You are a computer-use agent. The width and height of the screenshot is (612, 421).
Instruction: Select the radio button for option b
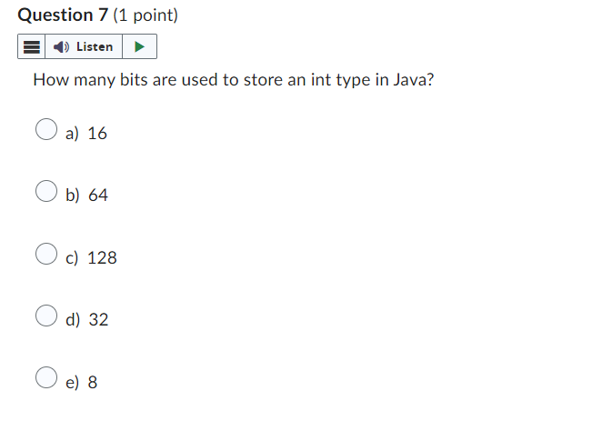pos(46,191)
